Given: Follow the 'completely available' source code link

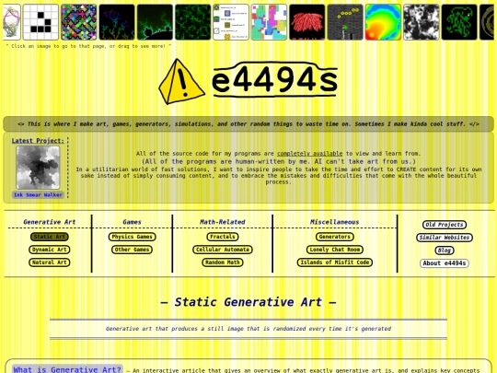Looking at the screenshot, I should [x=309, y=154].
